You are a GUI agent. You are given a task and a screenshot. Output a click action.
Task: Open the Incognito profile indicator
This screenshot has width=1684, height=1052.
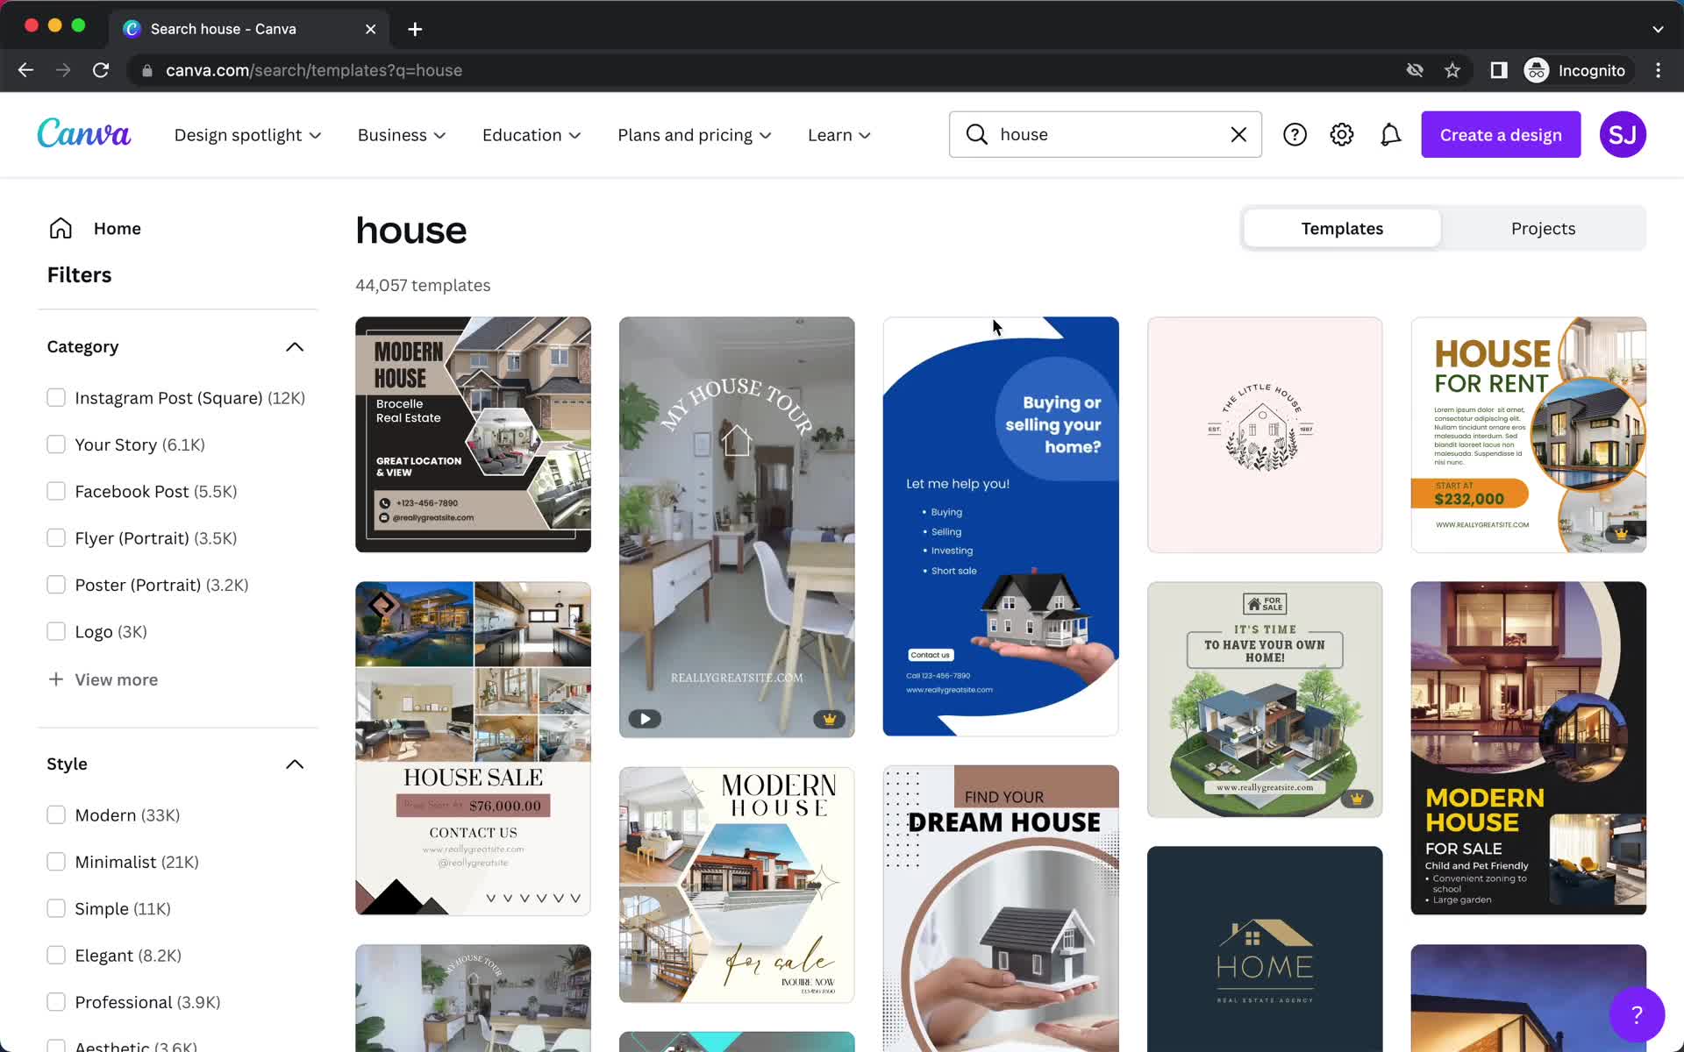click(1576, 70)
